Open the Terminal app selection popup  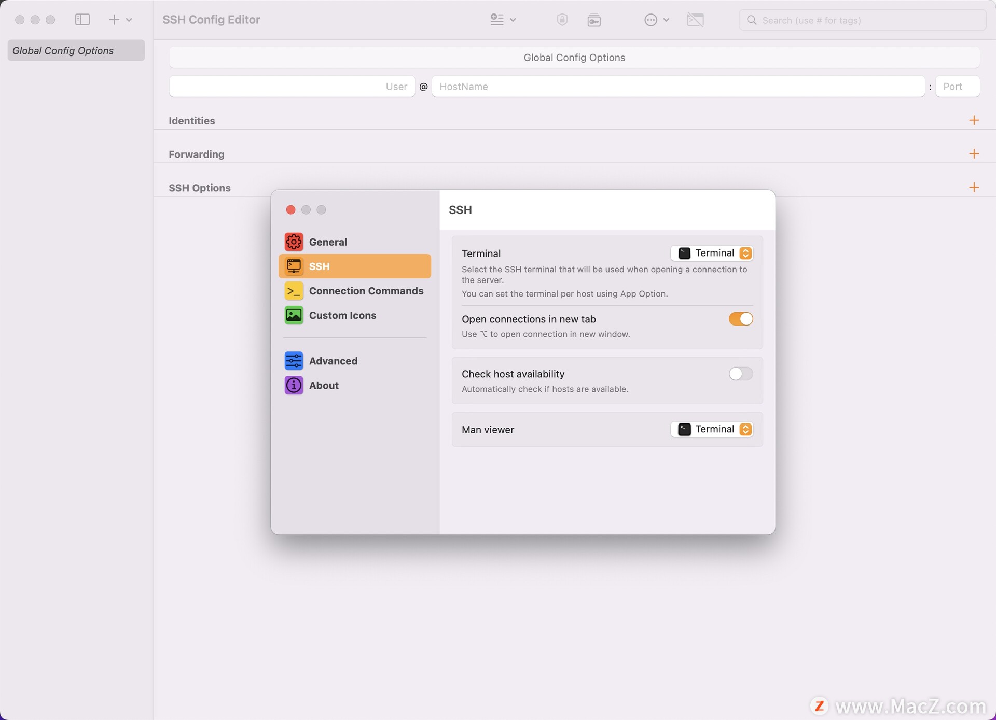coord(712,253)
